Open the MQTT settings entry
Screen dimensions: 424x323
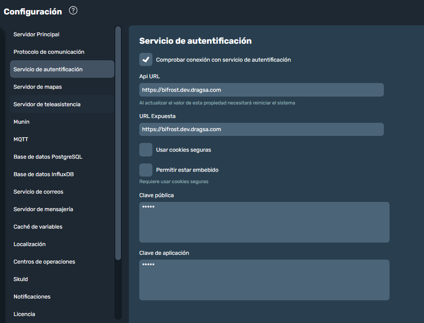(x=62, y=139)
